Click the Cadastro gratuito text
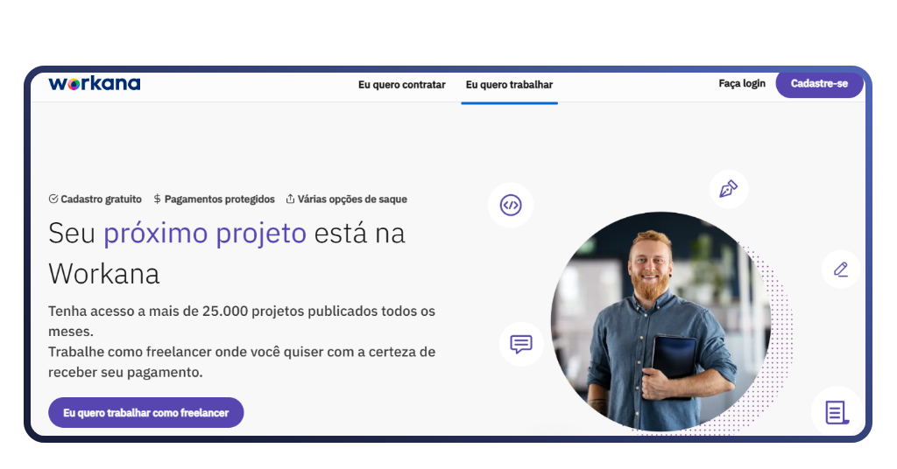Viewport: 897px width, 469px height. [x=102, y=199]
